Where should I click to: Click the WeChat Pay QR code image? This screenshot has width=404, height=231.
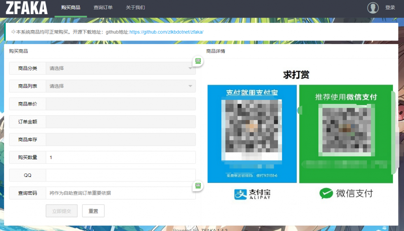(x=346, y=130)
